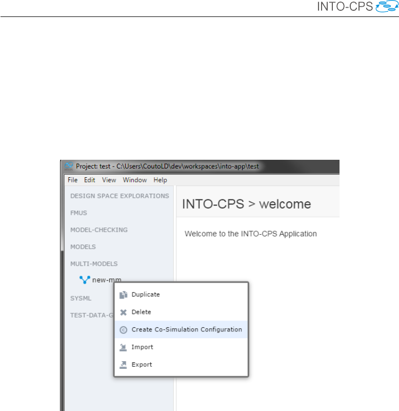Click the INTO-CPS app icon in title bar
The height and width of the screenshot is (411, 399).
(69, 166)
